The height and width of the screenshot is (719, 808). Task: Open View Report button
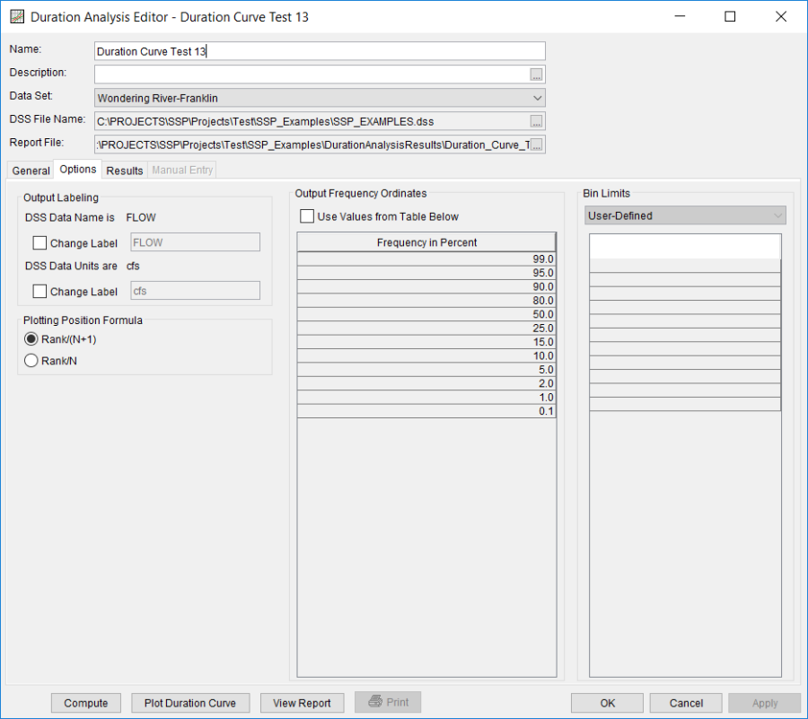(x=302, y=703)
